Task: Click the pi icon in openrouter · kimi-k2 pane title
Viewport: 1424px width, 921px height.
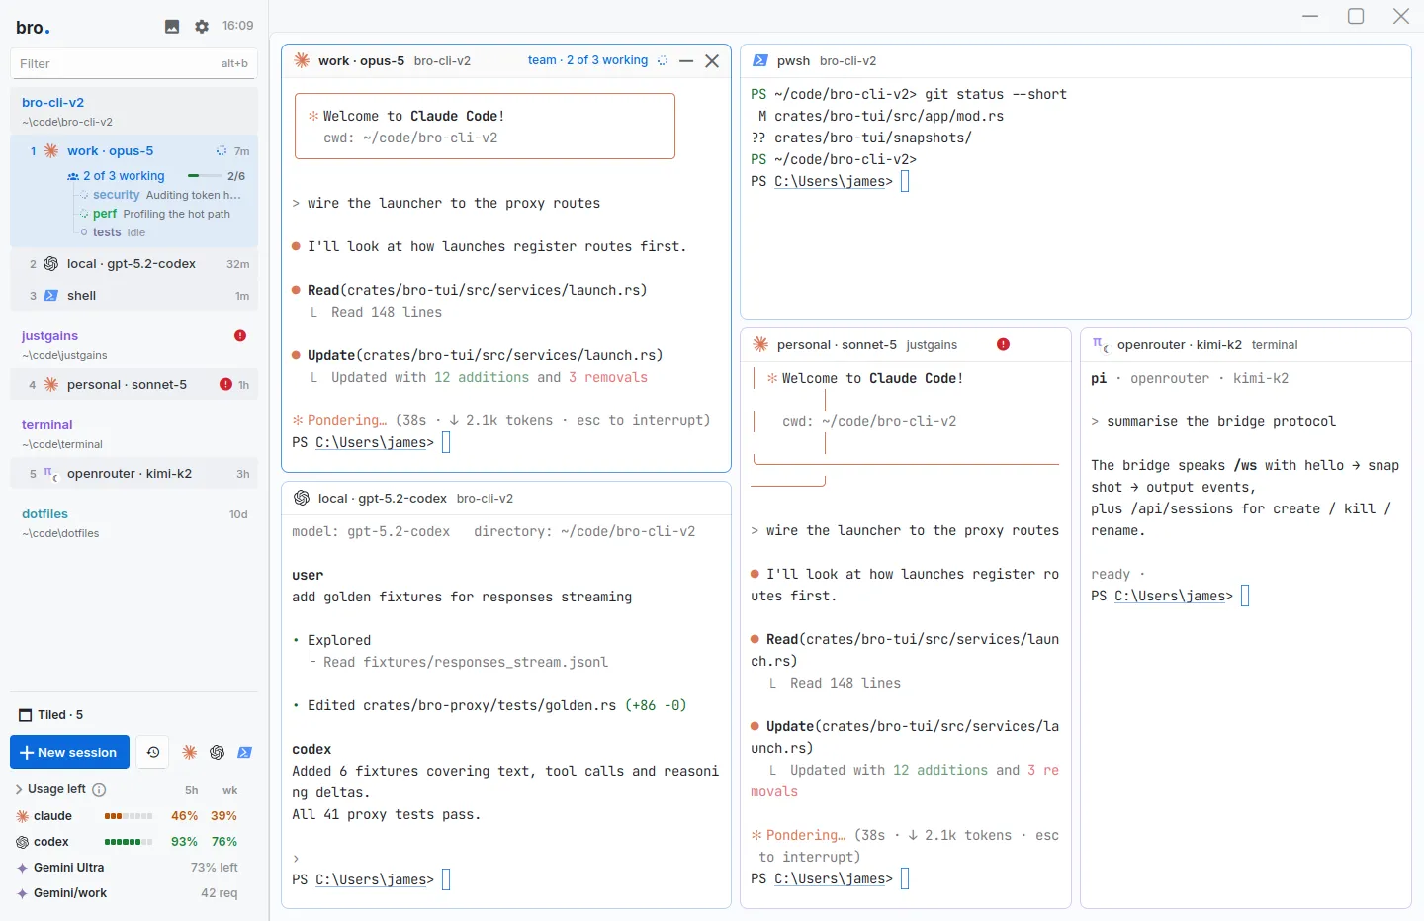Action: coord(1101,344)
